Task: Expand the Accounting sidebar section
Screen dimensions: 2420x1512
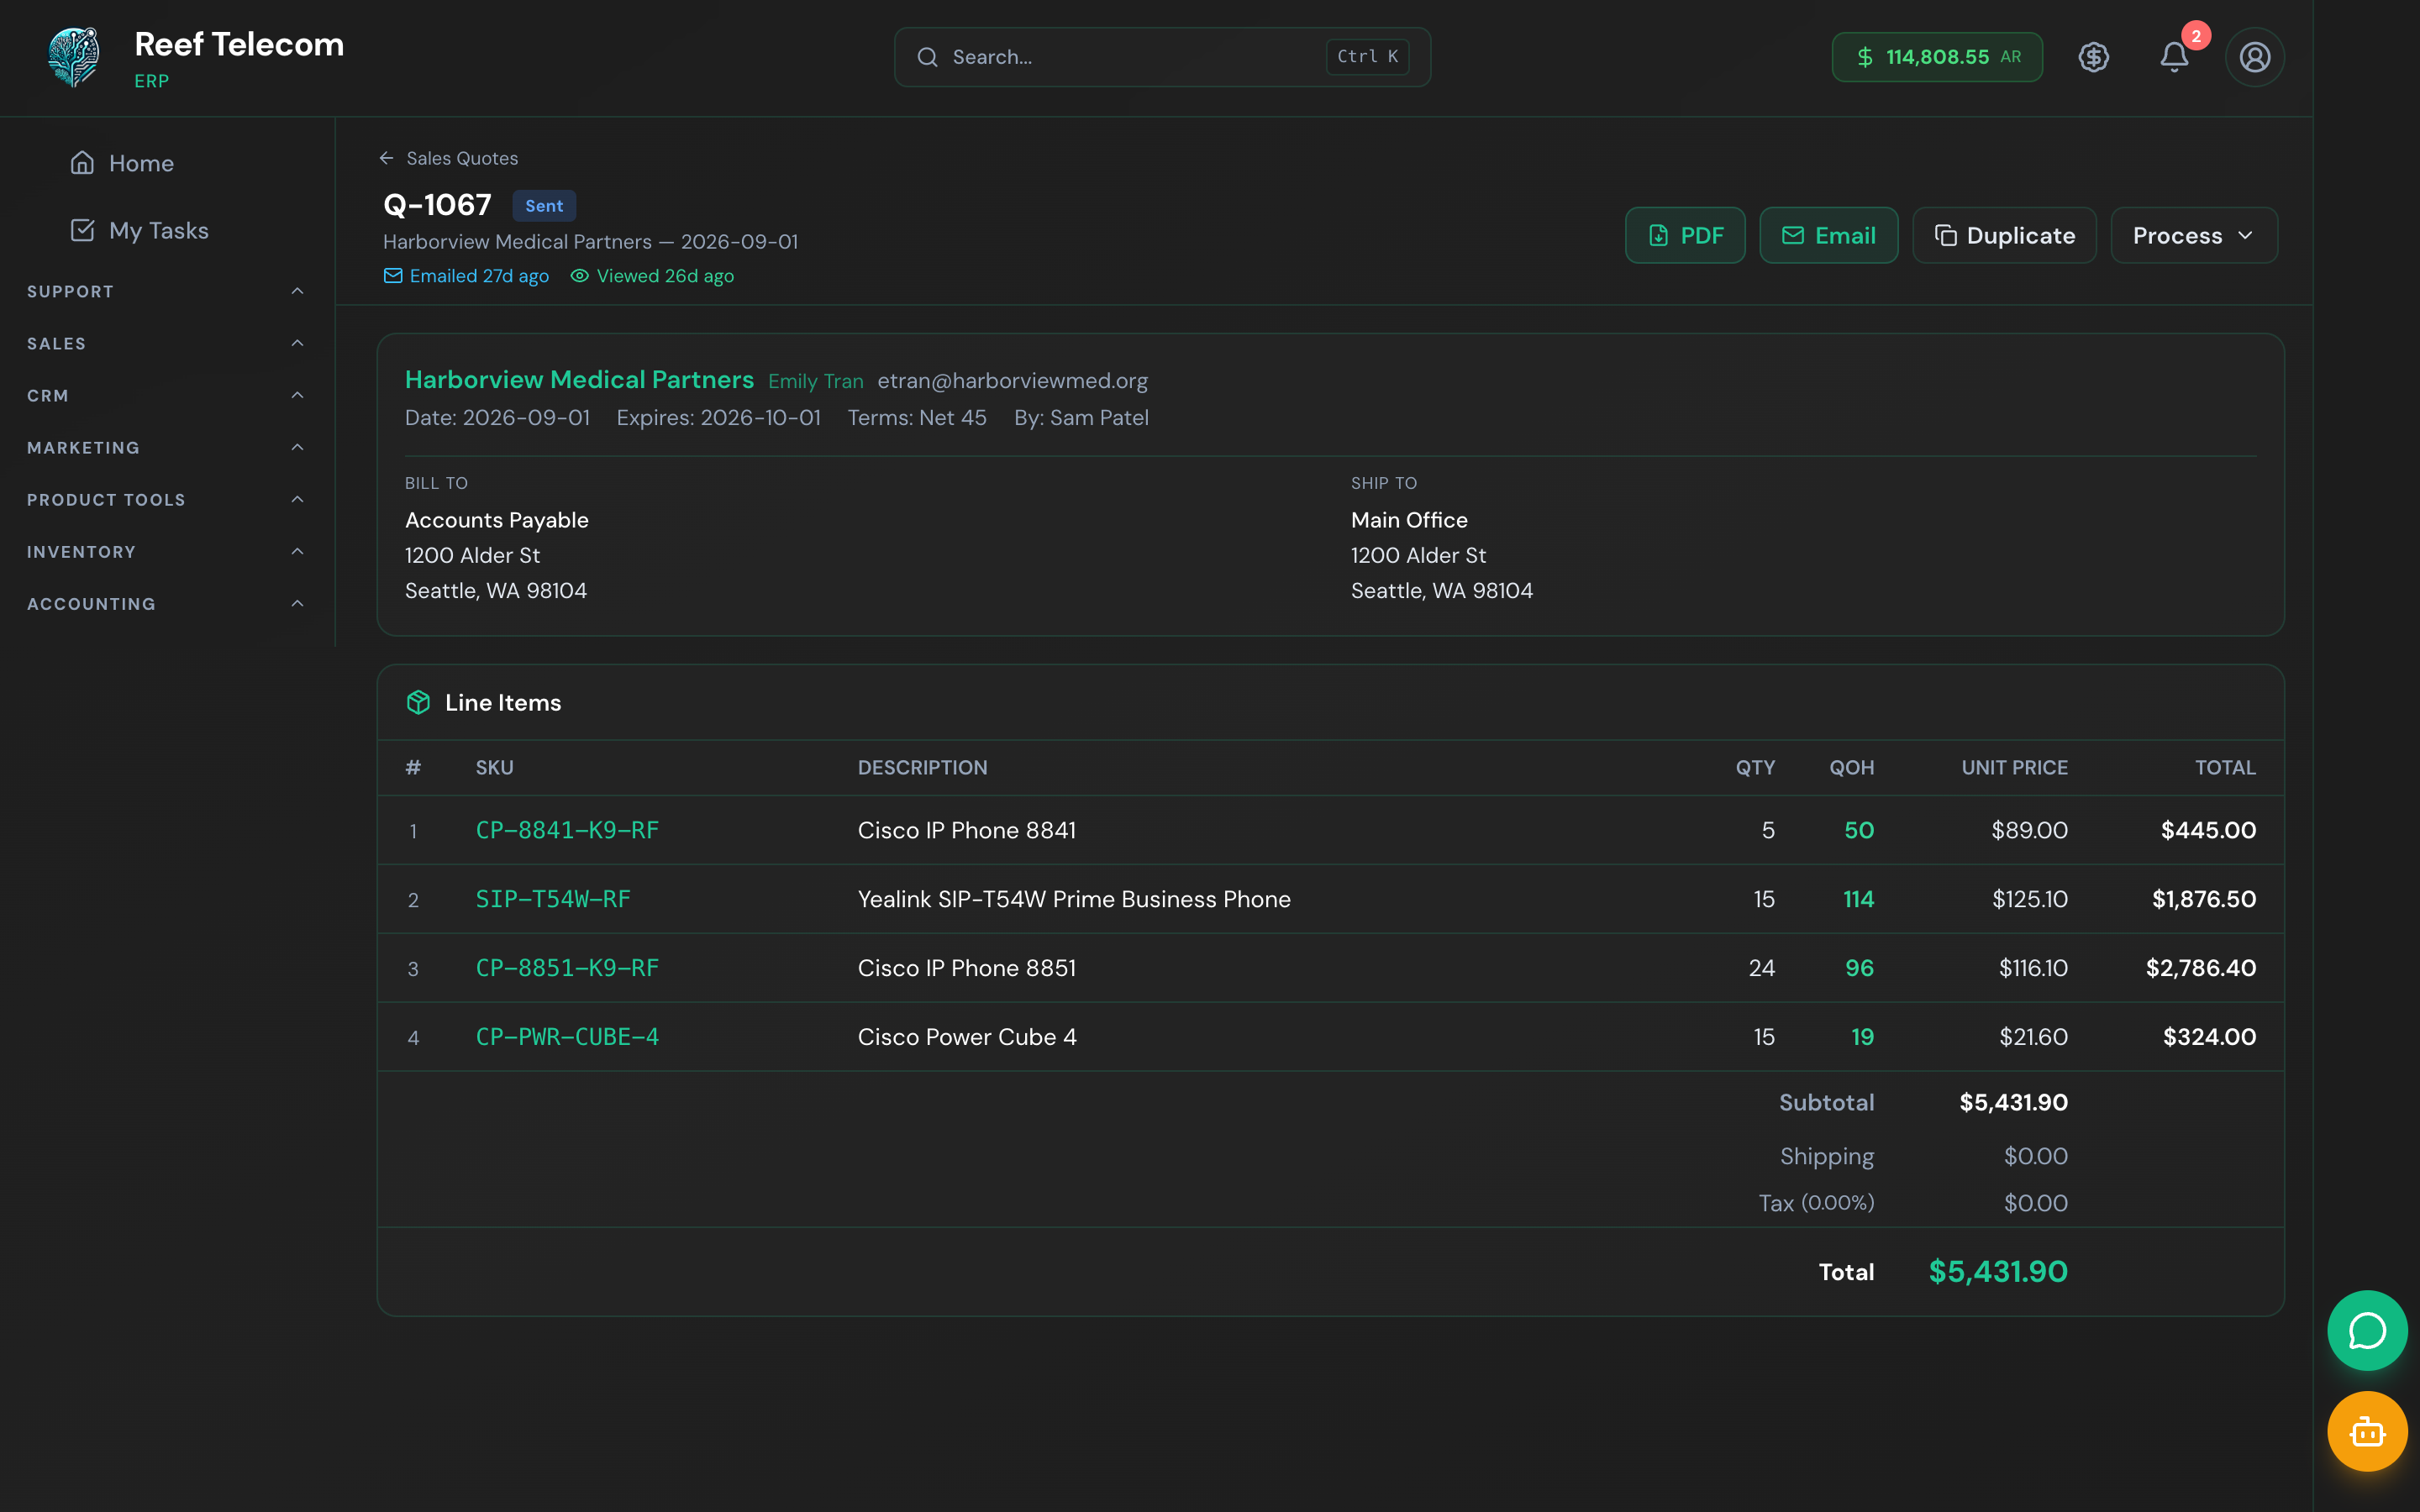Action: 167,603
